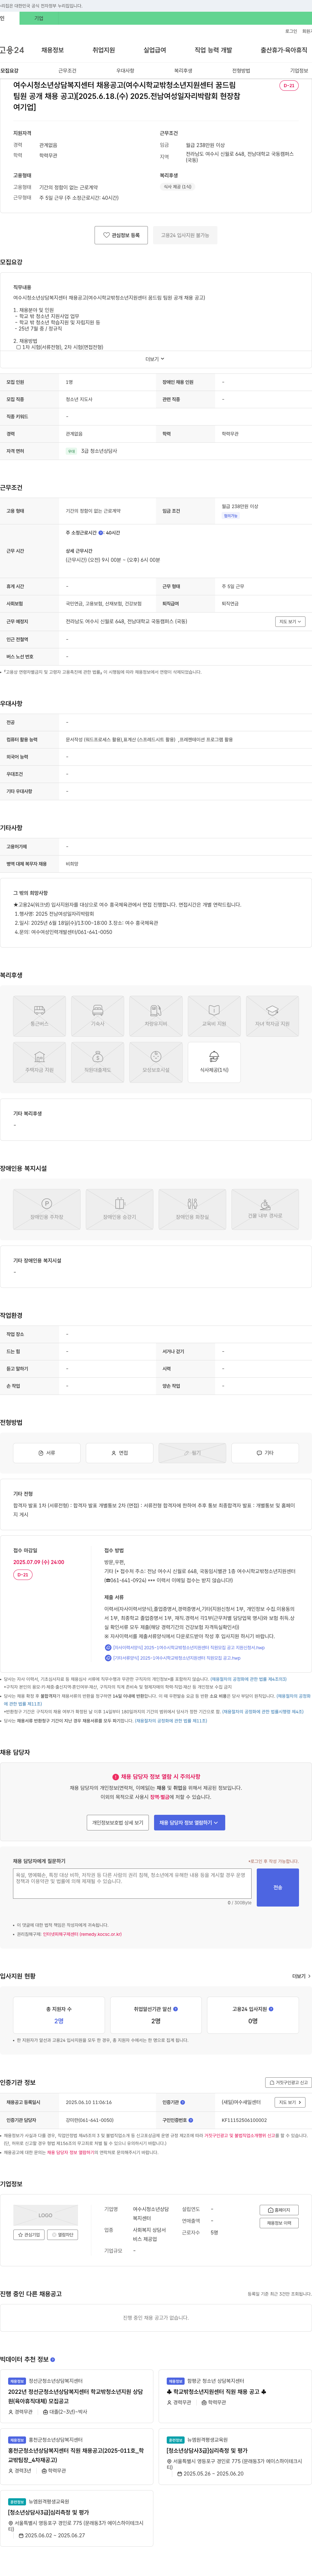Viewport: 312px width, 2576px height.
Task: Click the 건물 내부 경사로 icon
Action: 265,1209
